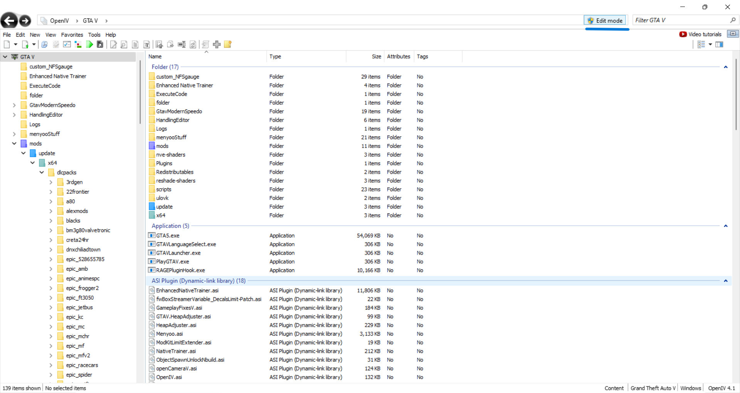Click the Windows status bar entry
This screenshot has width=740, height=393.
(x=691, y=388)
